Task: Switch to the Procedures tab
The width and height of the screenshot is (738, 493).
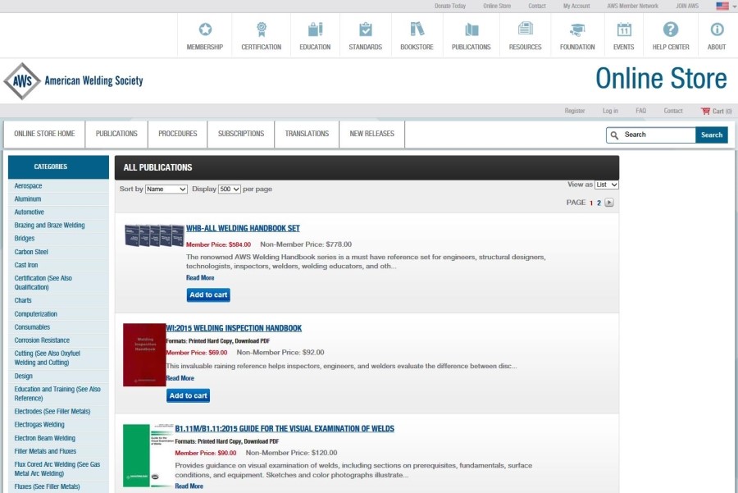Action: [x=178, y=134]
